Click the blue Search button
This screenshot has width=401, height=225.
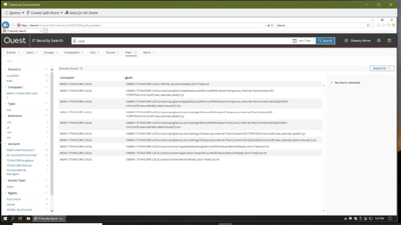pyautogui.click(x=325, y=41)
